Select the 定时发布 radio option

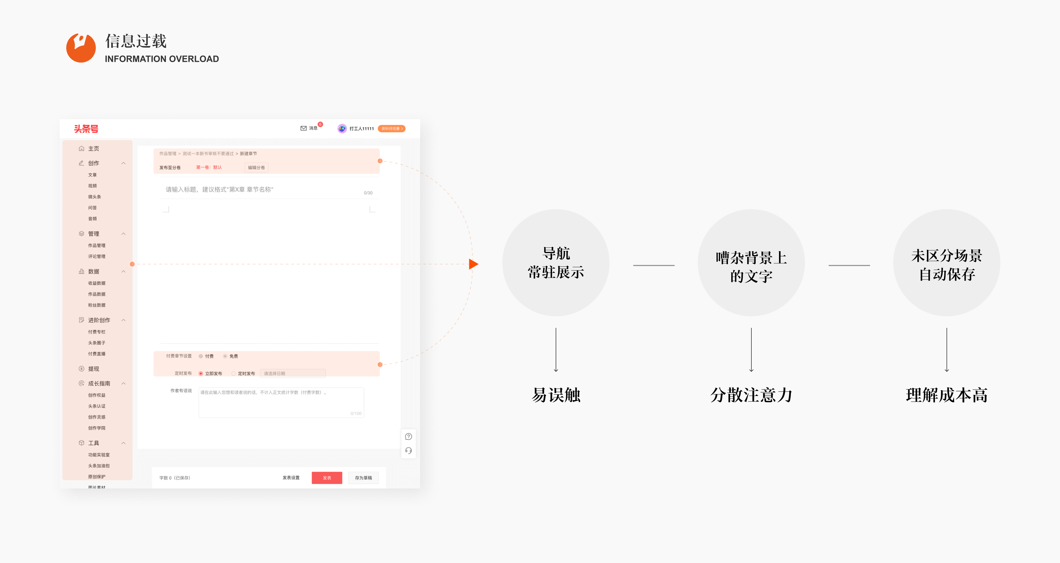234,374
